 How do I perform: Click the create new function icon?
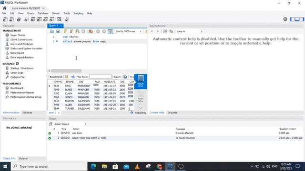click(x=52, y=19)
